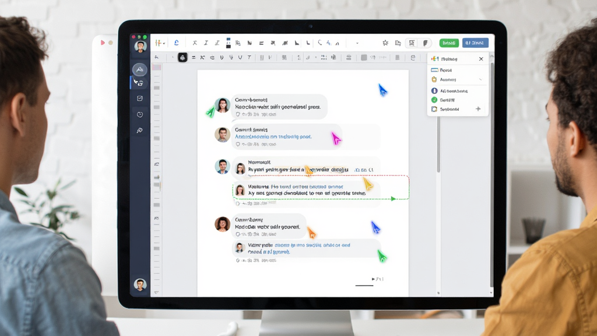This screenshot has height=336, width=597.
Task: Click the T icon in the formatting toolbar
Action: pyautogui.click(x=250, y=58)
